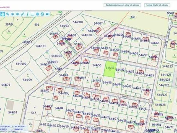Click parcel label 544/112
Image resolution: width=177 pixels, height=133 pixels.
tap(54, 126)
